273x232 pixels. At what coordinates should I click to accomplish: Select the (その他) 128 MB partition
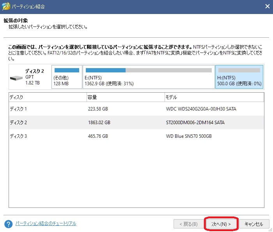coord(67,77)
